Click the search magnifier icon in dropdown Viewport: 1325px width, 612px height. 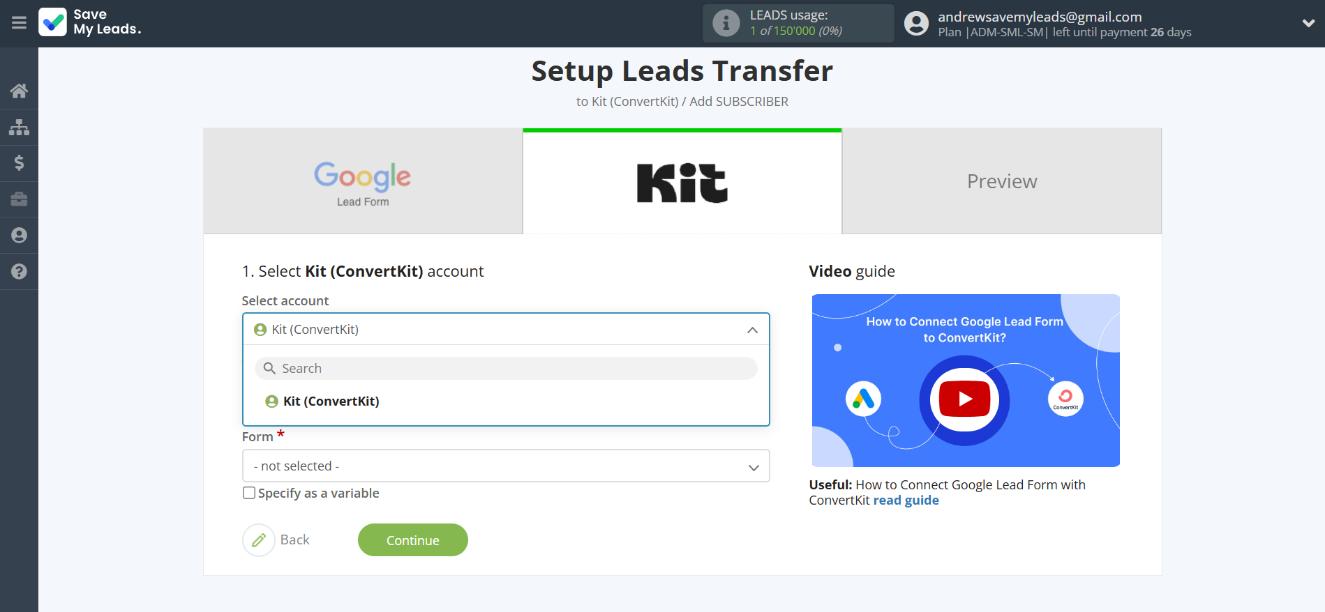269,368
